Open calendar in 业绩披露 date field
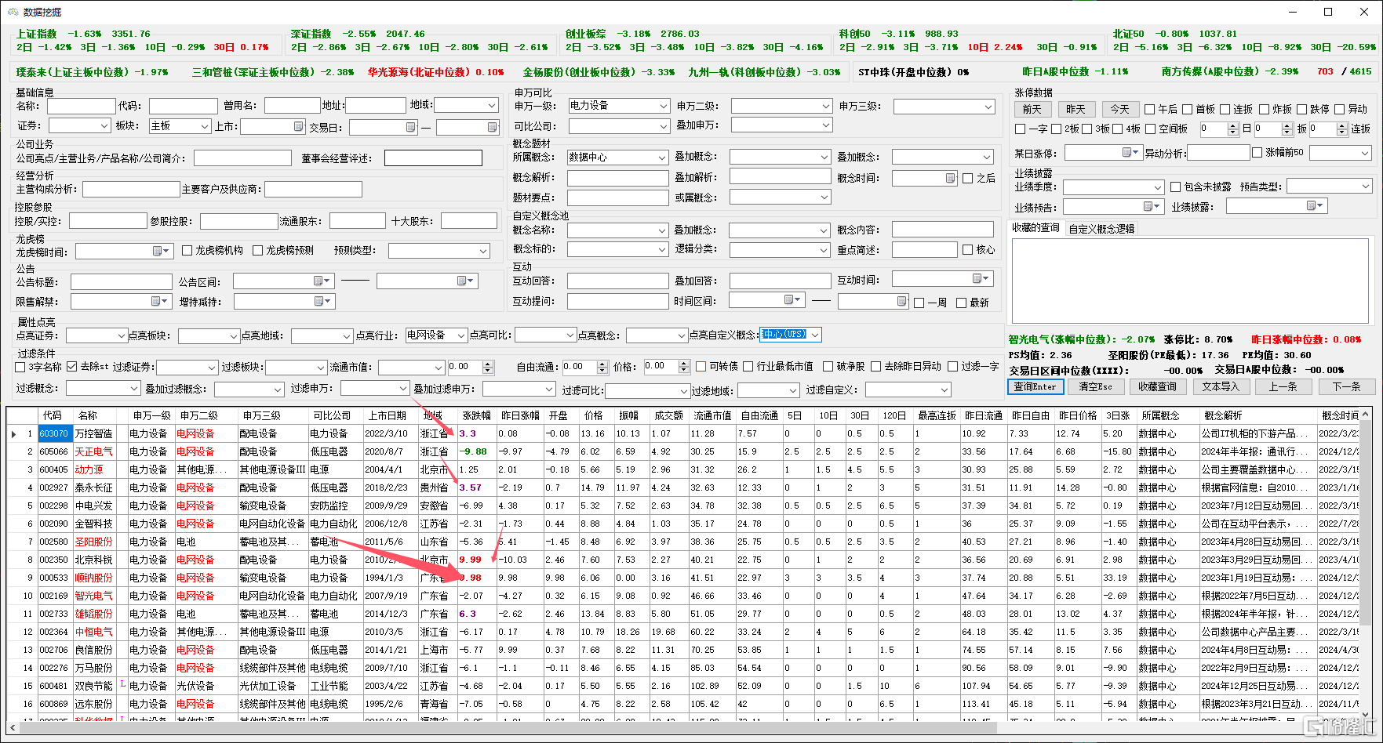The width and height of the screenshot is (1383, 743). point(1315,206)
